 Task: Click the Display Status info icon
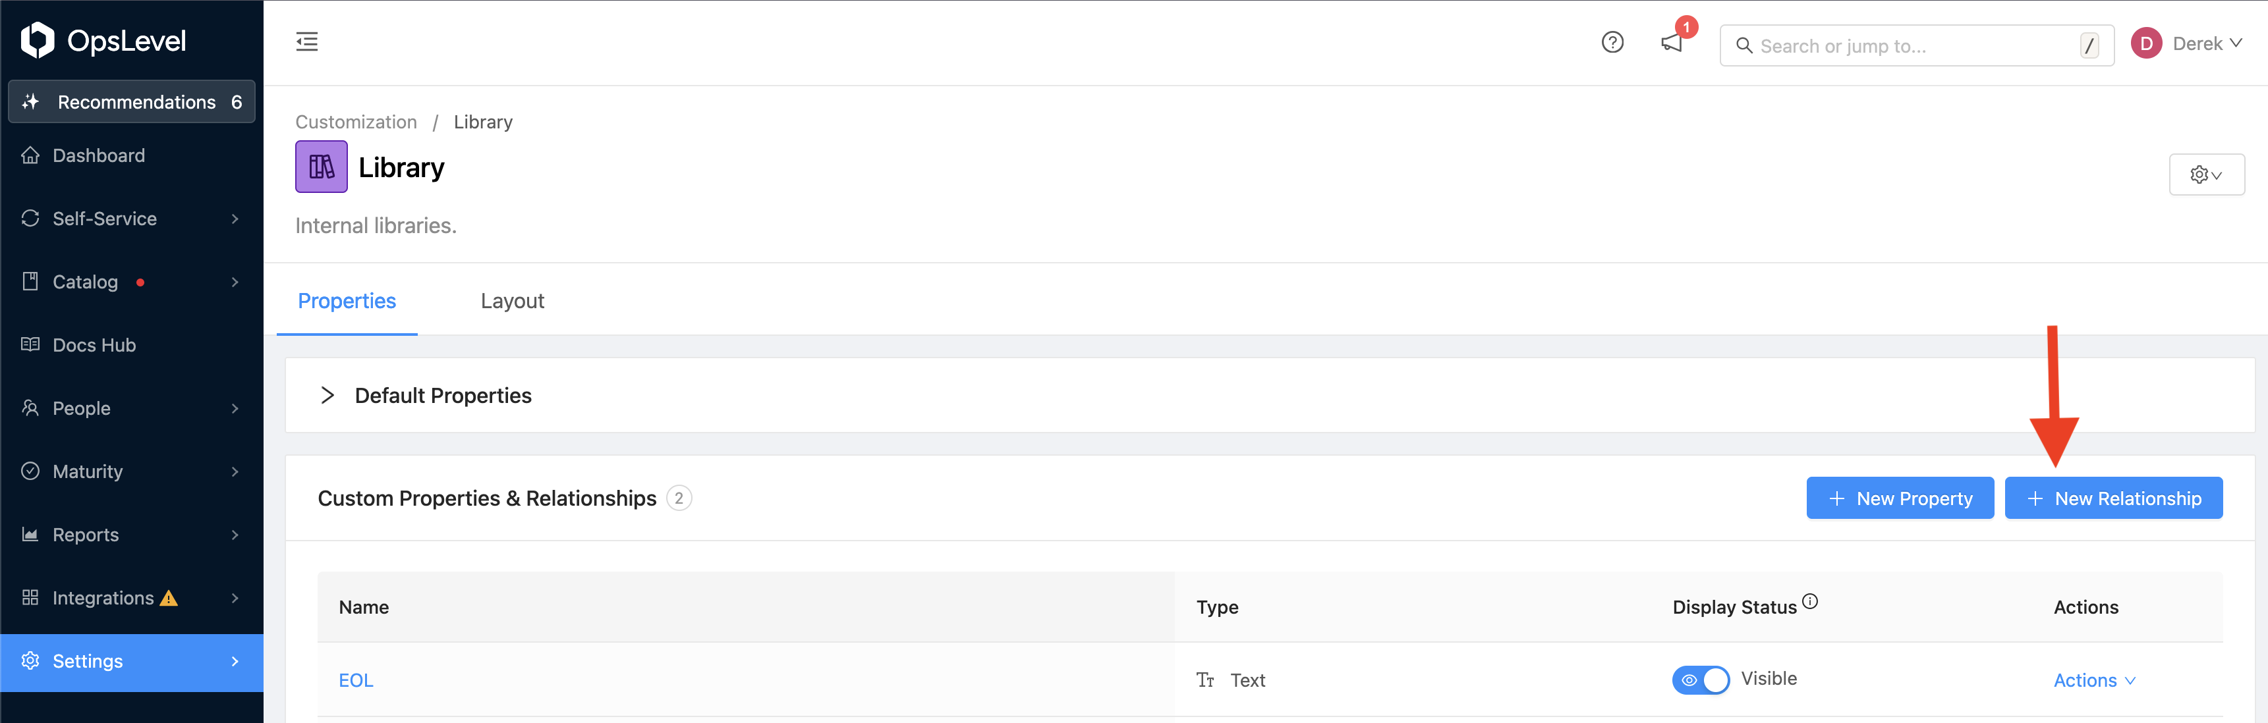[x=1809, y=602]
